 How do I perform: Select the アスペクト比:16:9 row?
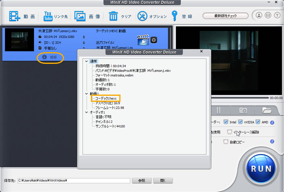(108, 103)
